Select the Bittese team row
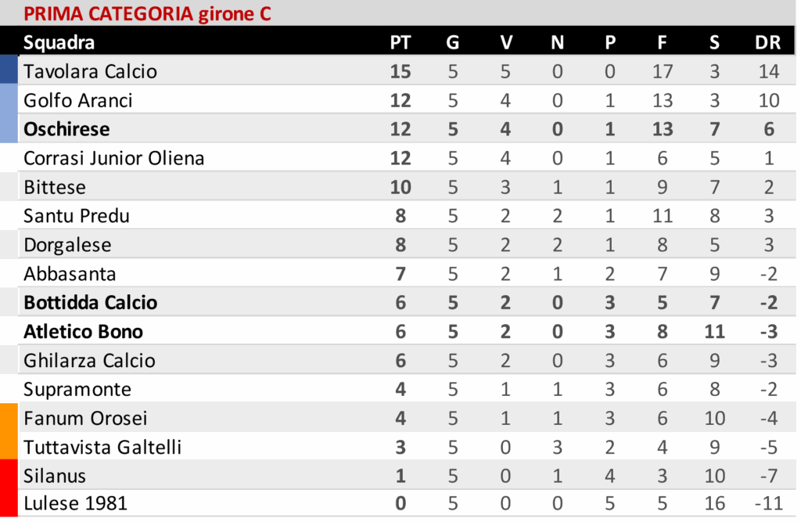Screen dimensions: 801x522 pyautogui.click(x=407, y=186)
